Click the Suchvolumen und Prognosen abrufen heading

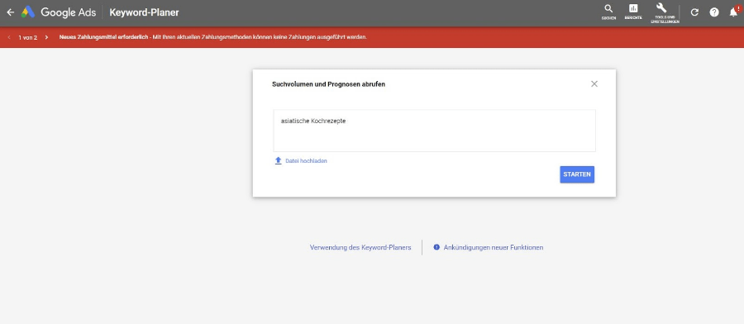click(328, 84)
